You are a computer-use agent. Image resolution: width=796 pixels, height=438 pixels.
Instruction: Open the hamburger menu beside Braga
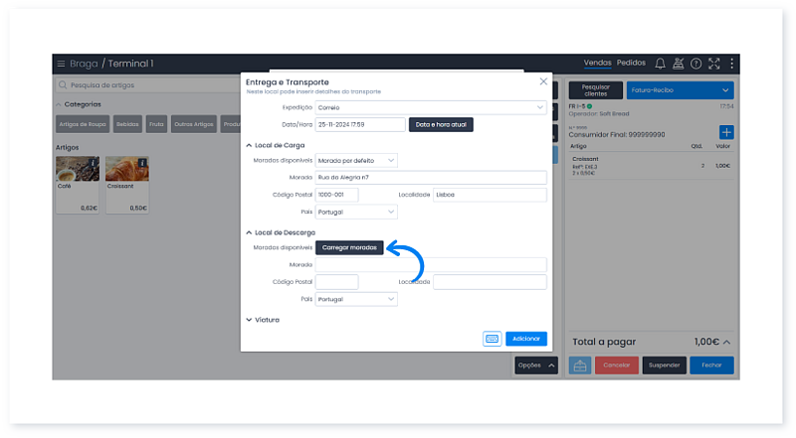click(x=61, y=64)
